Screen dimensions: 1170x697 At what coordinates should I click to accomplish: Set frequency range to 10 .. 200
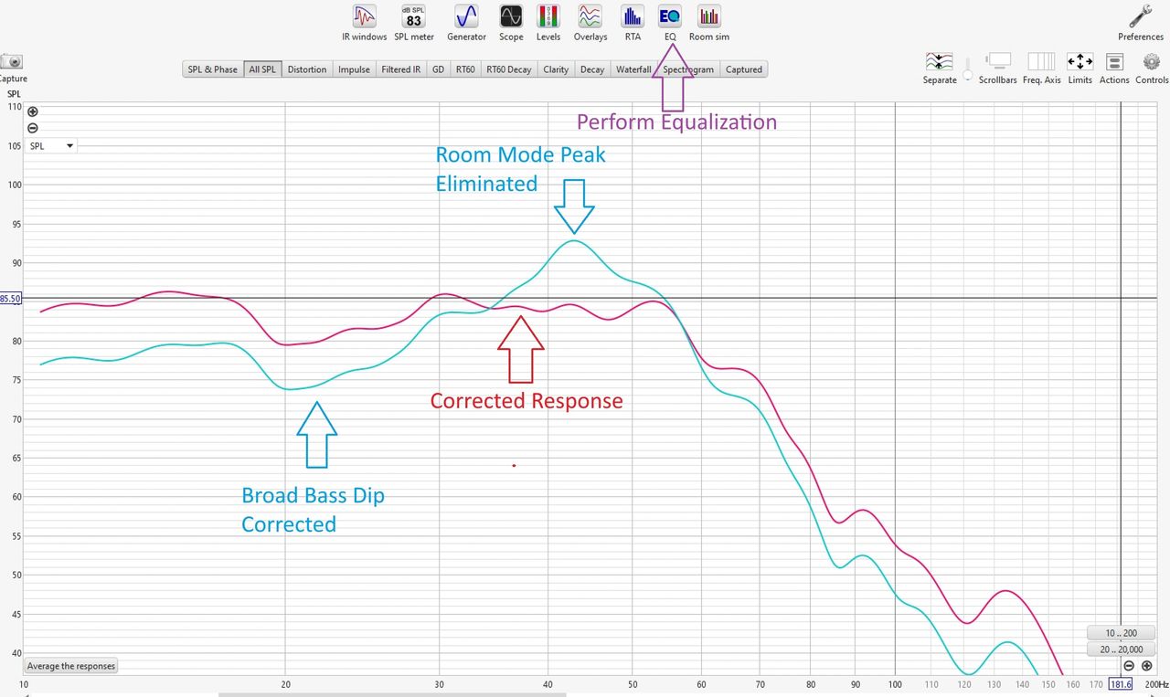[x=1123, y=633]
